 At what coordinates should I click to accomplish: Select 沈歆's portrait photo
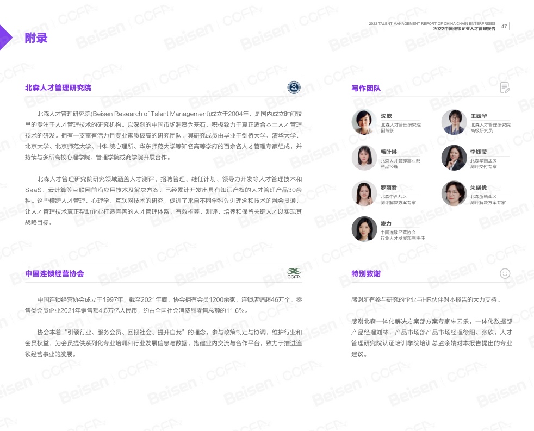[364, 122]
